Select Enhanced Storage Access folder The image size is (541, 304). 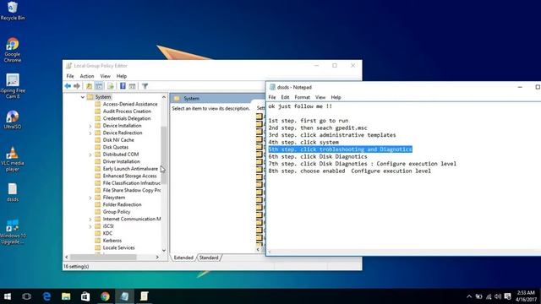[126, 176]
